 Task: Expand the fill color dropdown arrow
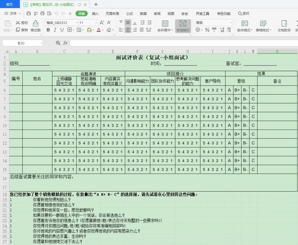tap(93, 30)
